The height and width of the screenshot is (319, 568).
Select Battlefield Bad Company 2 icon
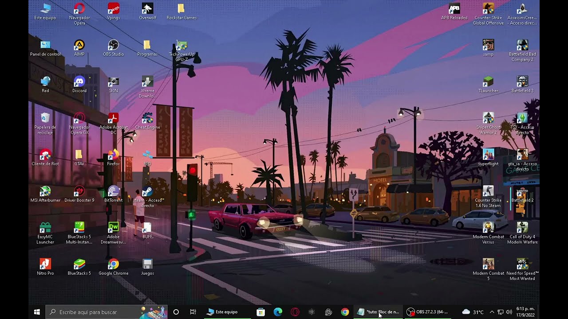pyautogui.click(x=522, y=51)
